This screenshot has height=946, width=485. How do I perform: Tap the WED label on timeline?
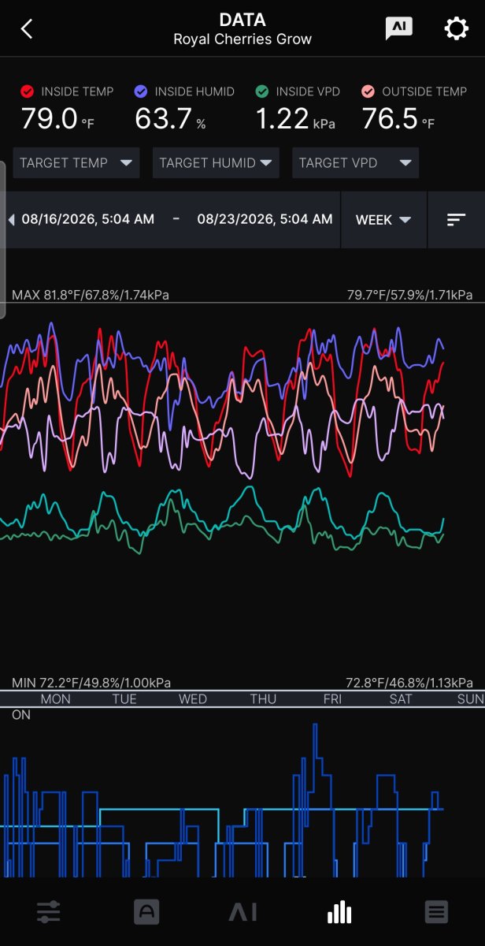(193, 699)
